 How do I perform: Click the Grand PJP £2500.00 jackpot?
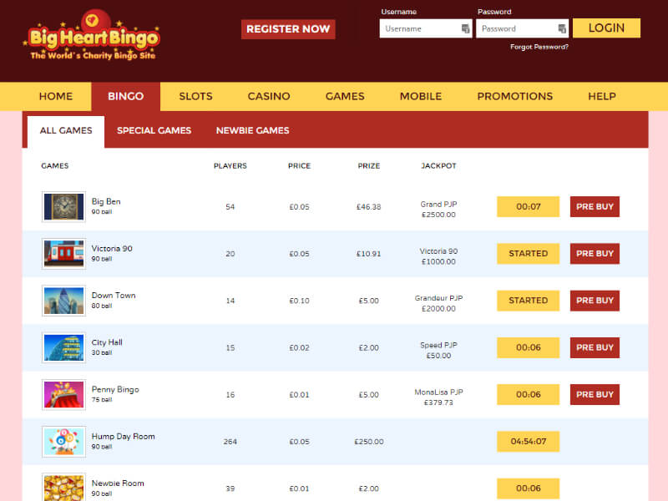point(439,210)
